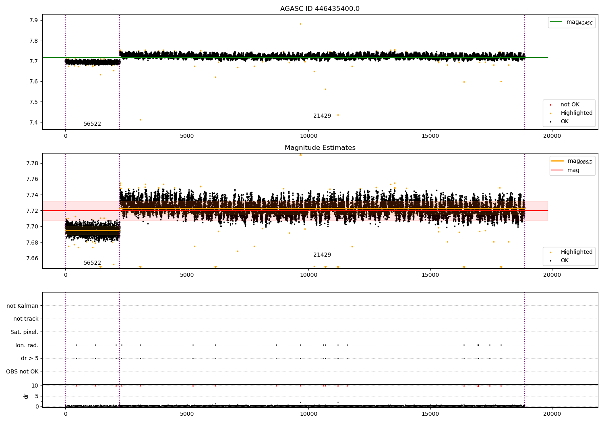
Task: Click the '56522' label in middle plot
Action: coord(93,263)
